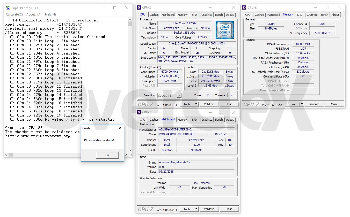Screen dimensions: 350x217
Task: Click Super PI vertical scrollbar up arrow
Action: (130, 20)
